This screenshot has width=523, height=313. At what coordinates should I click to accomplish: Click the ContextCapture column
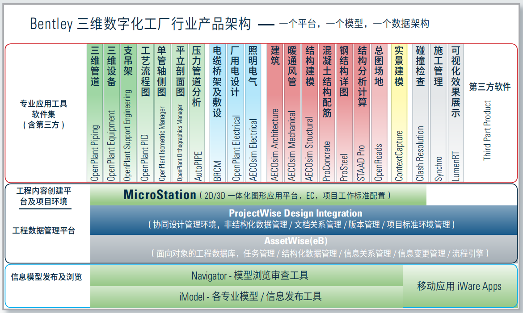(x=399, y=113)
